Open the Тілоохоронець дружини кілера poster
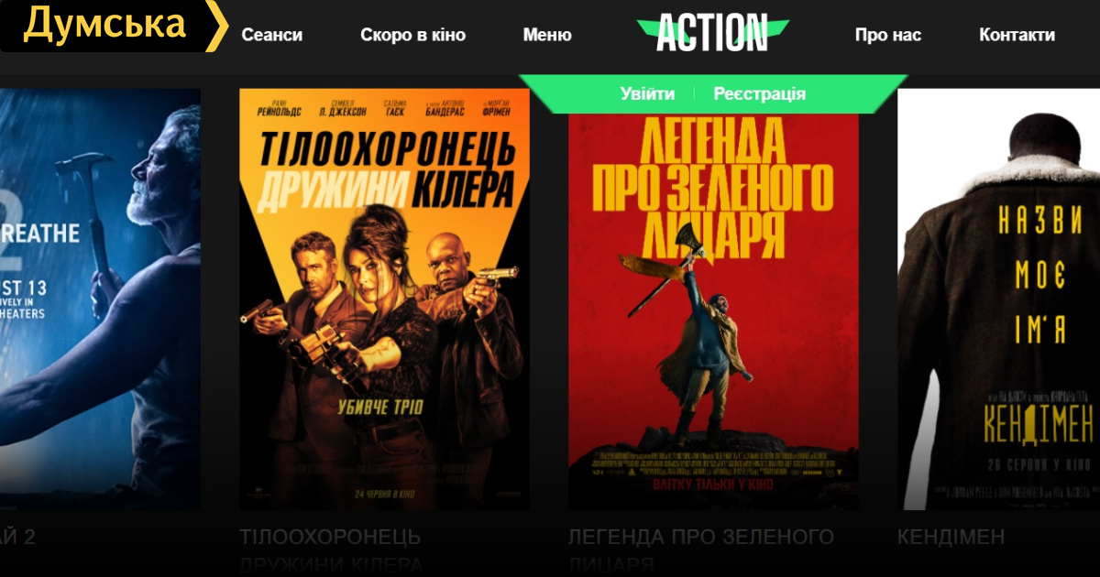 point(384,299)
